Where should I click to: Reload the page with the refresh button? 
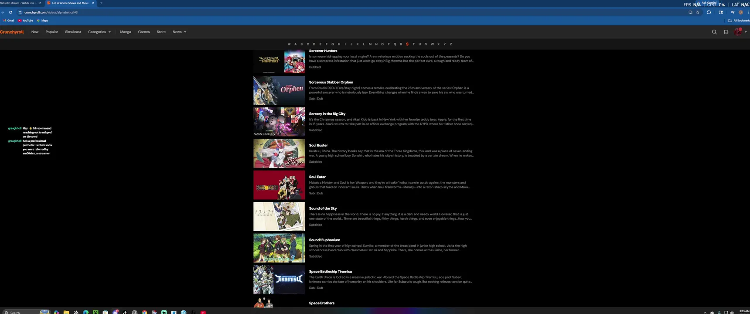click(x=10, y=12)
